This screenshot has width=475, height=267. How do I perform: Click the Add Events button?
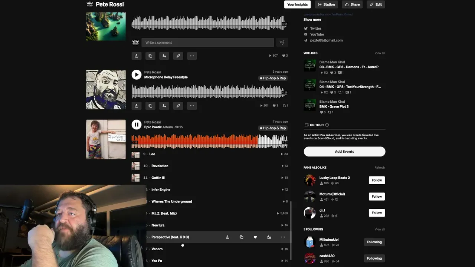pos(344,151)
